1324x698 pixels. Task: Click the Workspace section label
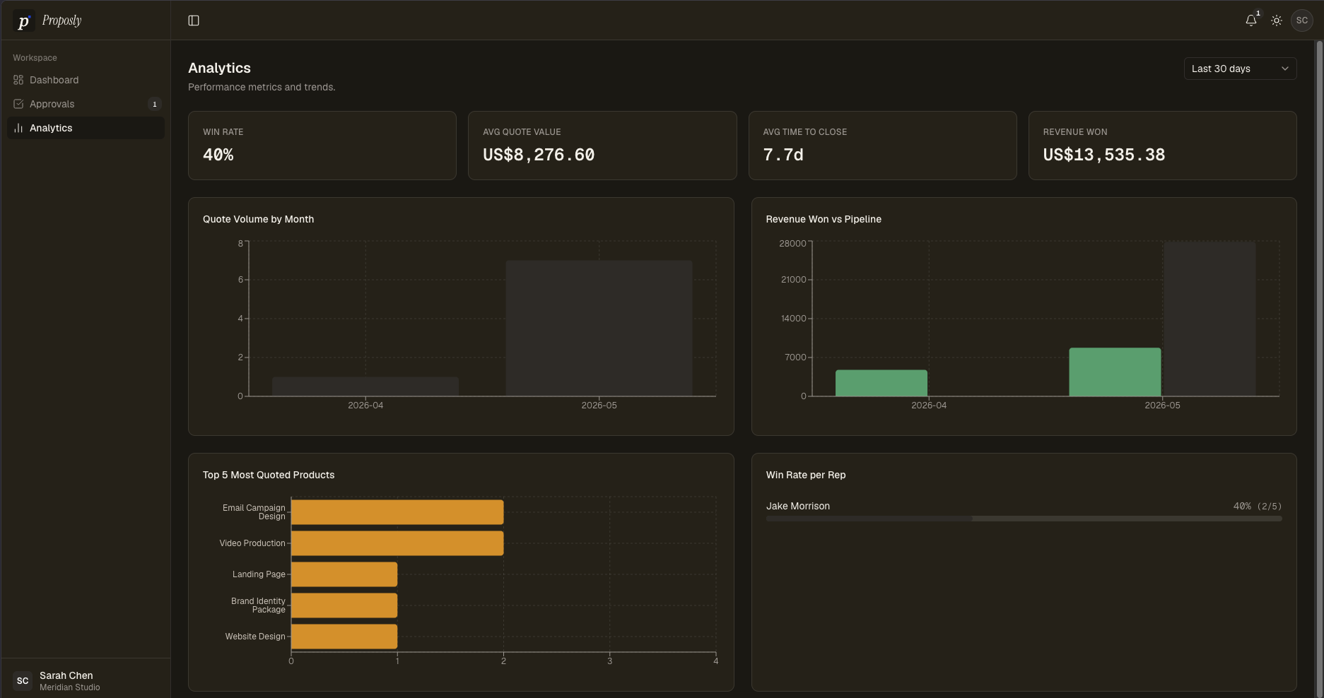pyautogui.click(x=35, y=58)
